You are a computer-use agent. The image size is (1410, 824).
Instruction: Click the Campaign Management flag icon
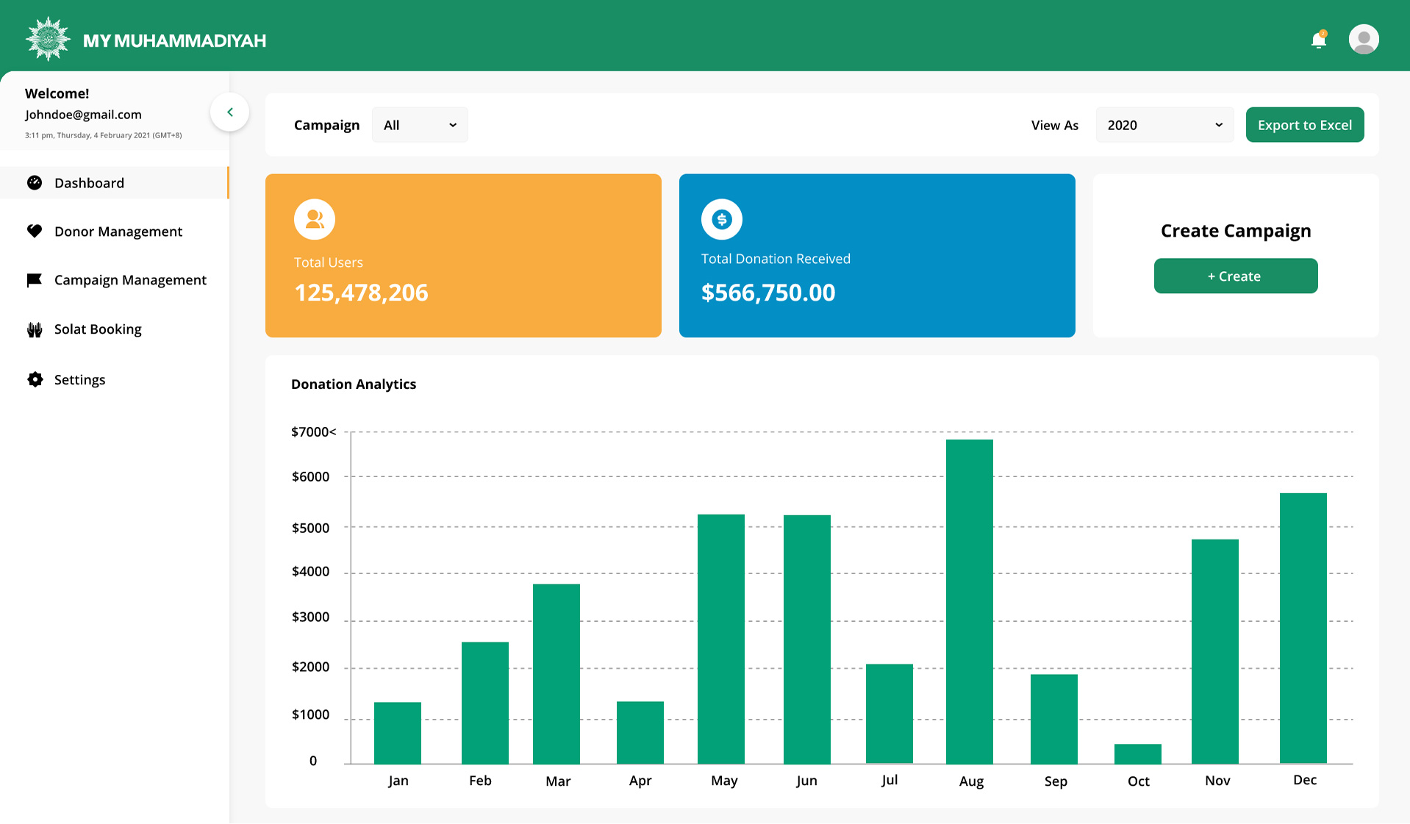click(x=35, y=280)
